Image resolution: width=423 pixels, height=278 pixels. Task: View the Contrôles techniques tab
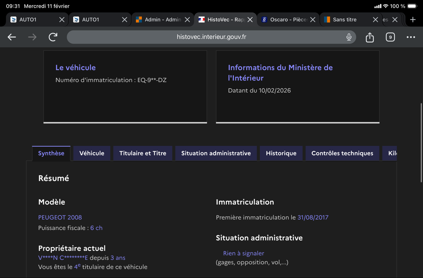[342, 153]
